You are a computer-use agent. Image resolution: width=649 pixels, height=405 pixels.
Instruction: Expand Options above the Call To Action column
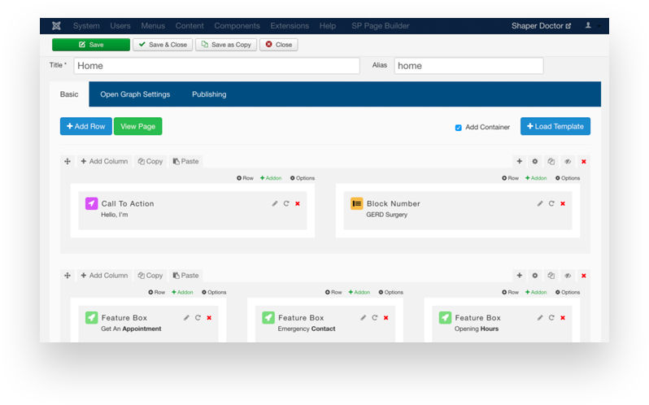303,178
